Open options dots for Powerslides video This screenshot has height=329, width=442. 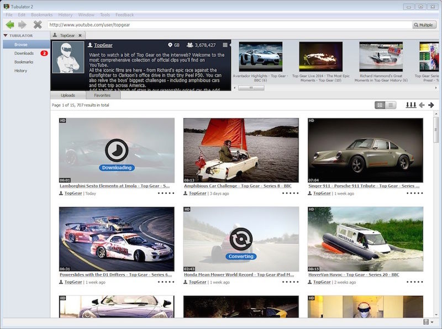click(x=166, y=282)
